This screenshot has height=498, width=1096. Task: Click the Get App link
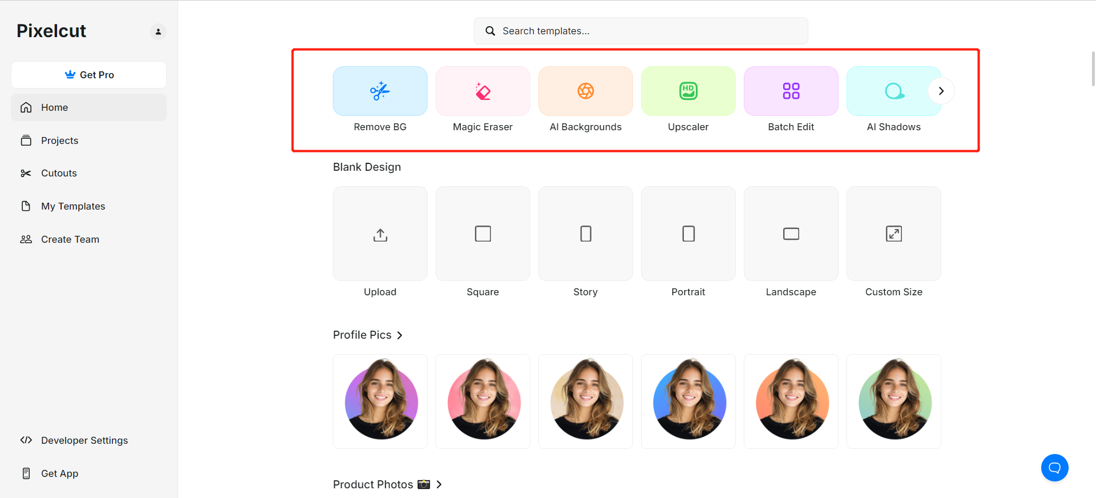click(x=89, y=473)
